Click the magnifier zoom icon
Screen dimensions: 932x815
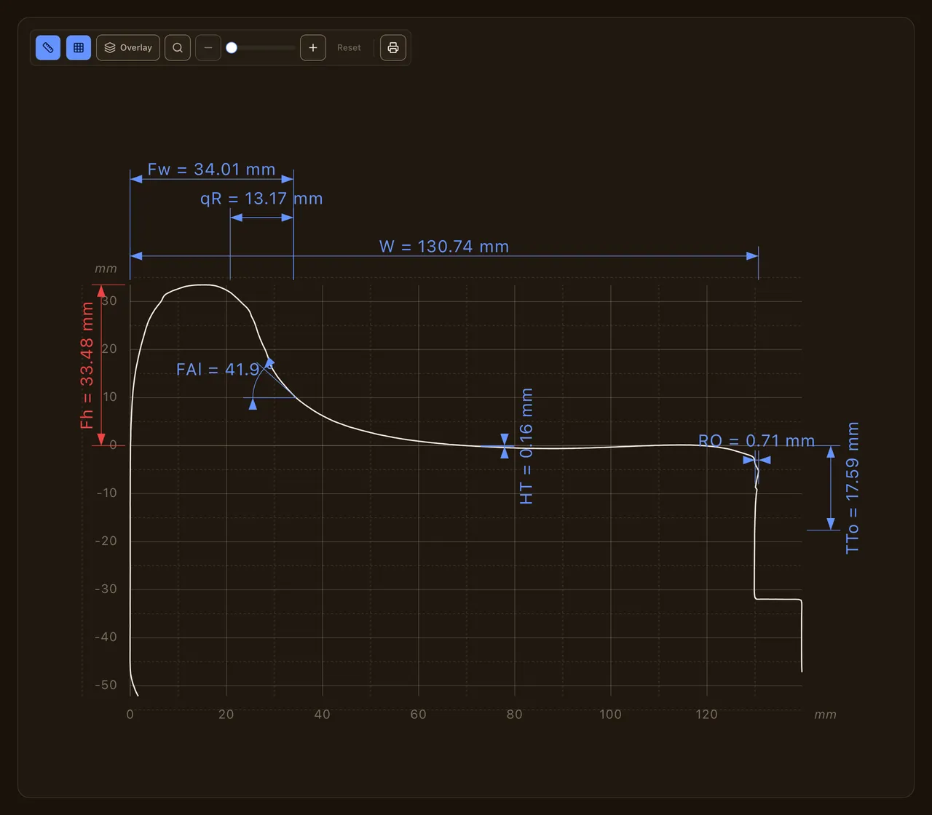pos(178,48)
